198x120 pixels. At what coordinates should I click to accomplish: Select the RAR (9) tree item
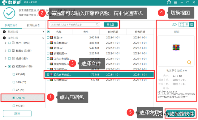pos(23,98)
